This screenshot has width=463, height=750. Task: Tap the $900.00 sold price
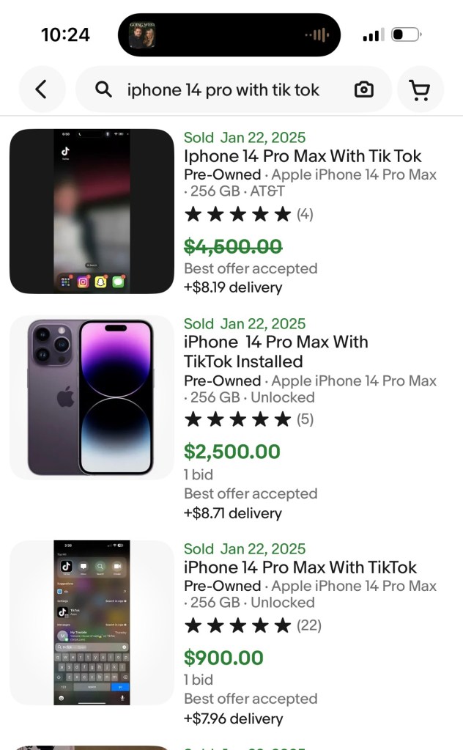(223, 658)
